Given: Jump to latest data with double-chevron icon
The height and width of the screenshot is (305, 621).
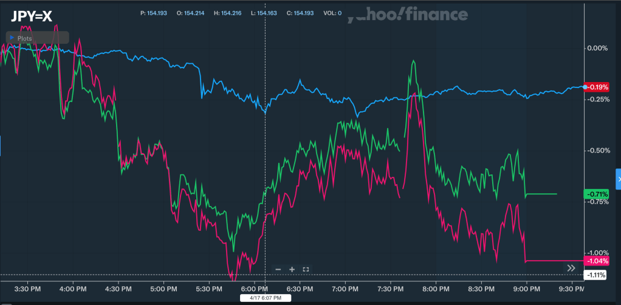Looking at the screenshot, I should click(571, 268).
